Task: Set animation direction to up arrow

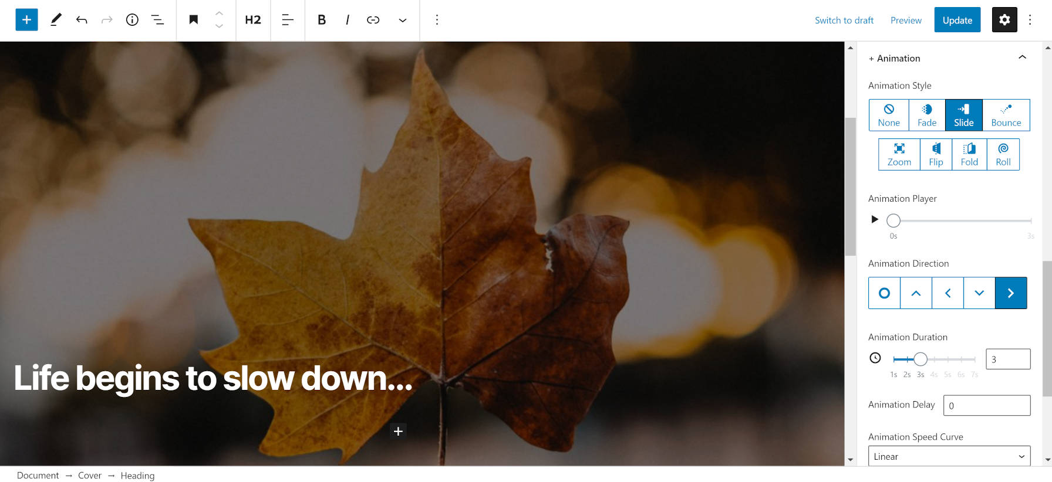Action: (x=916, y=293)
